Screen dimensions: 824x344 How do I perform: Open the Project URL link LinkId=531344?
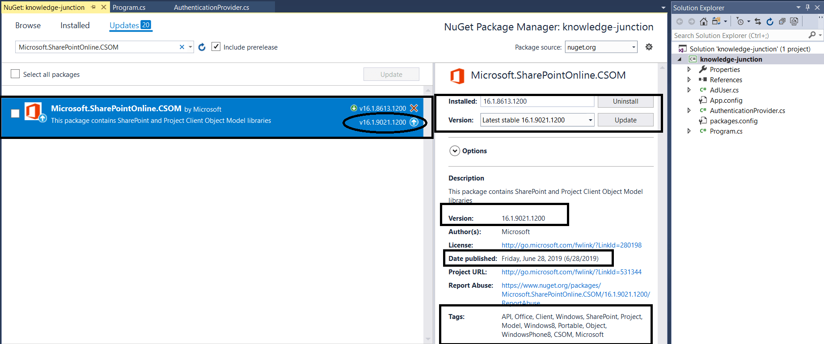[571, 272]
